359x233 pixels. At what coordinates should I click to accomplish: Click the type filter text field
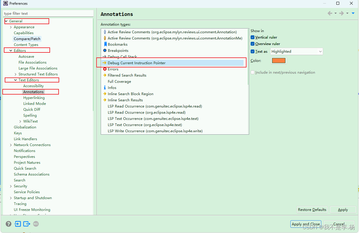point(48,14)
